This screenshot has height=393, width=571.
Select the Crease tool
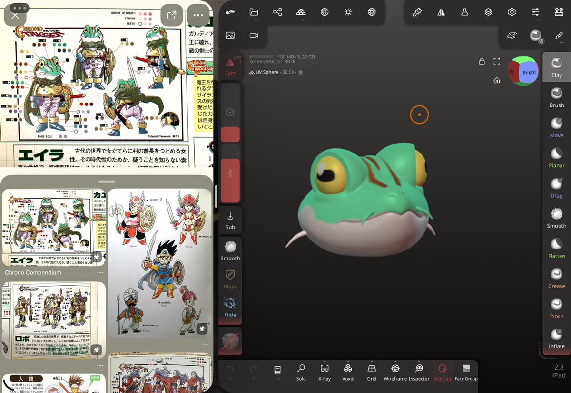(x=557, y=278)
